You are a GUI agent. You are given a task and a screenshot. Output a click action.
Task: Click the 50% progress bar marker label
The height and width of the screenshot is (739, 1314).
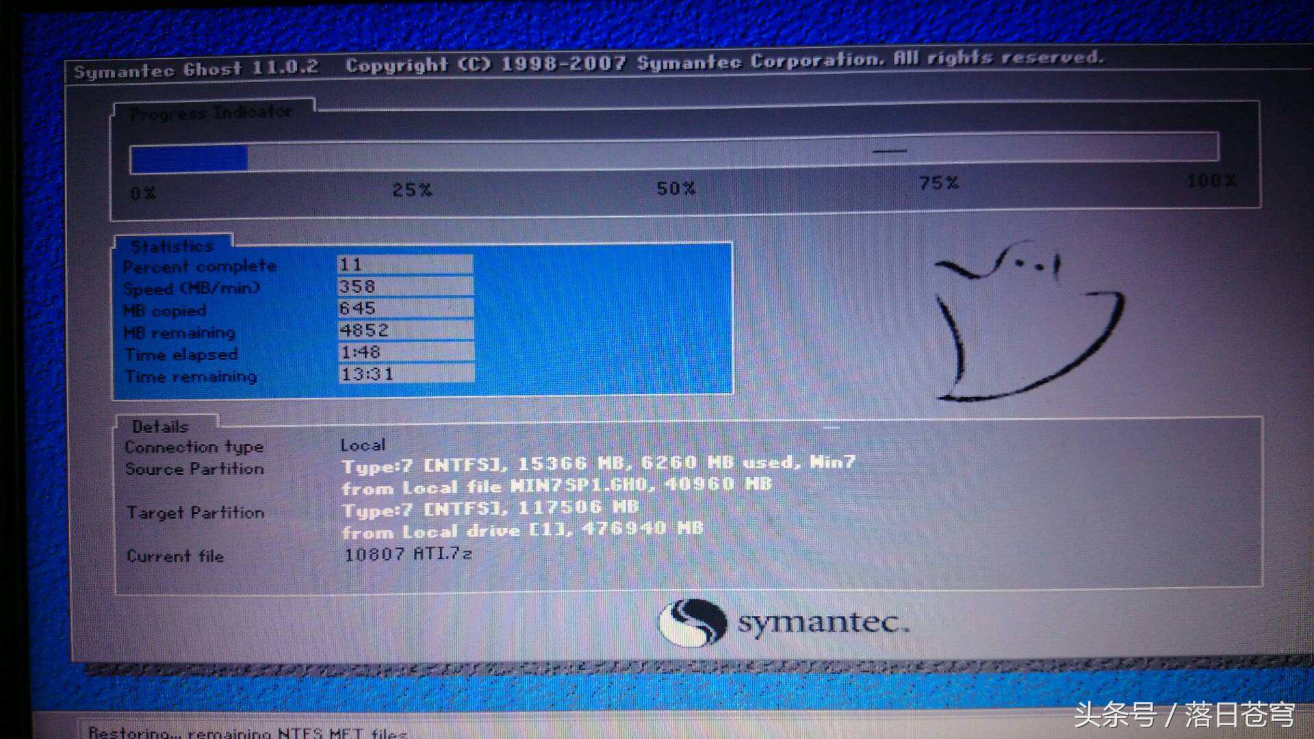[x=676, y=189]
